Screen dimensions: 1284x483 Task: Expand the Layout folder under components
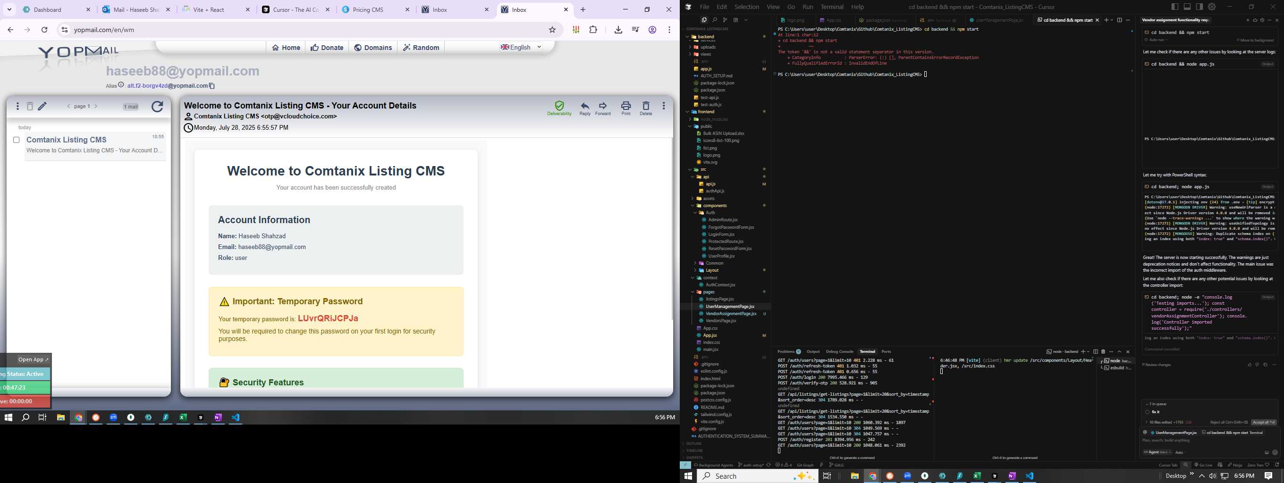[x=695, y=270]
